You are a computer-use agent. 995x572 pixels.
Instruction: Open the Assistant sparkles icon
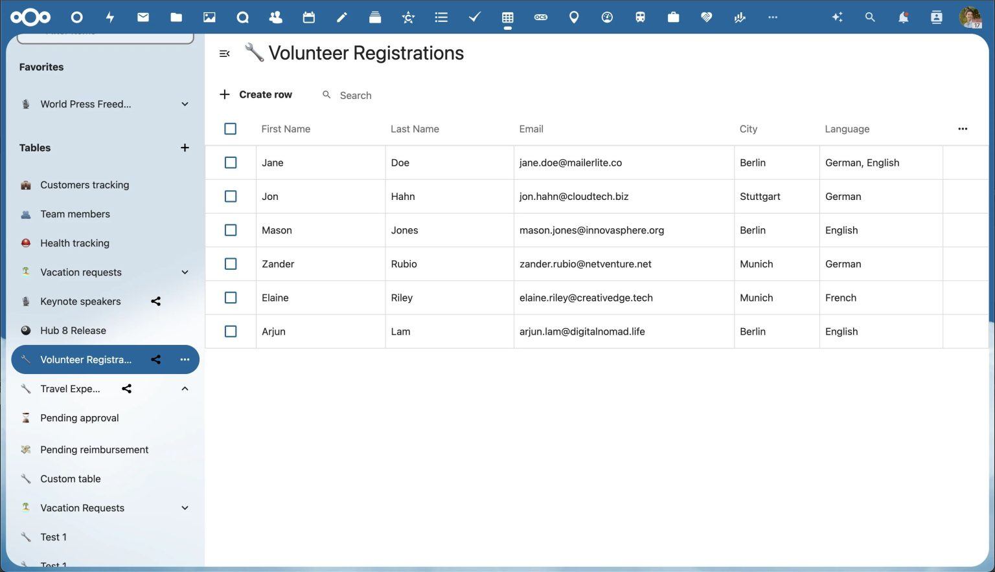[x=837, y=17]
